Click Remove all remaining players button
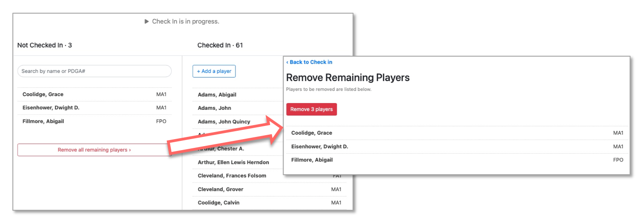Image resolution: width=641 pixels, height=219 pixels. [x=94, y=150]
